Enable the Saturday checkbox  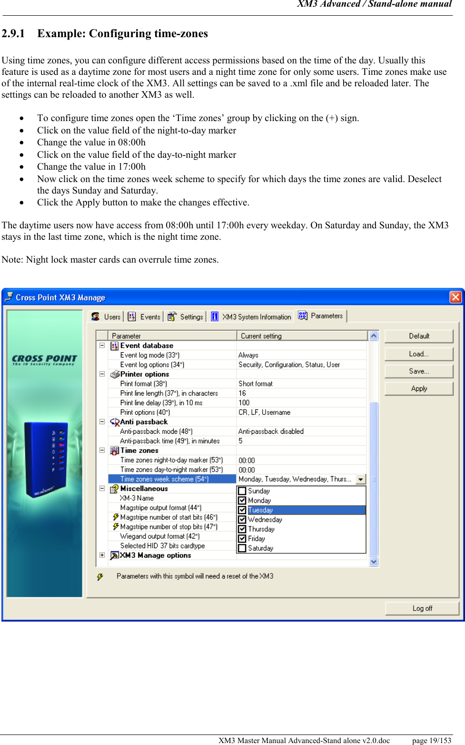pos(242,548)
